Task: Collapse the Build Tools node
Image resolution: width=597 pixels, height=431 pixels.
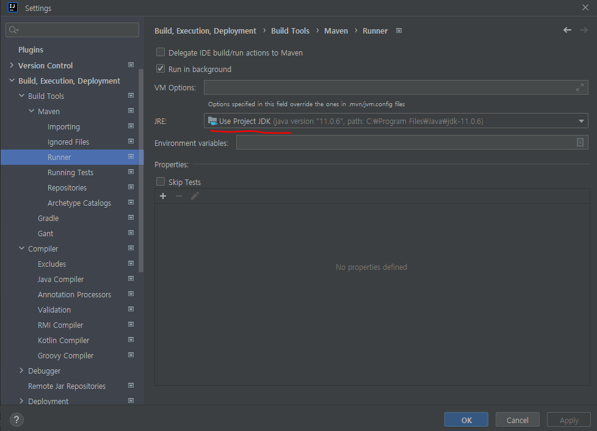Action: point(21,96)
